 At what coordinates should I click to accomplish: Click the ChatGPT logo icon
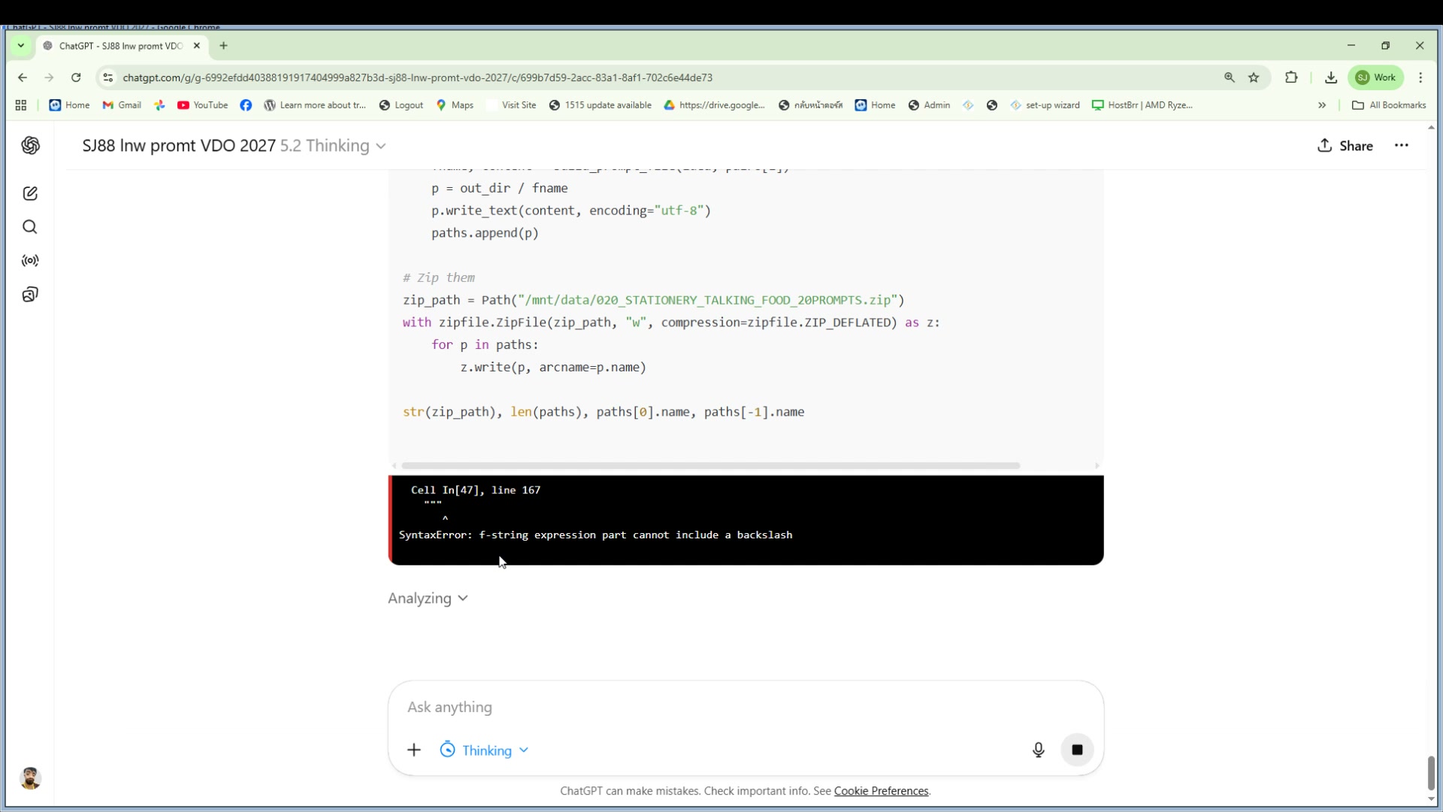pos(30,145)
